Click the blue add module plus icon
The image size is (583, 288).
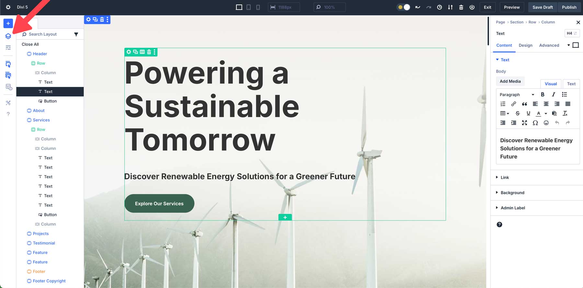point(8,23)
